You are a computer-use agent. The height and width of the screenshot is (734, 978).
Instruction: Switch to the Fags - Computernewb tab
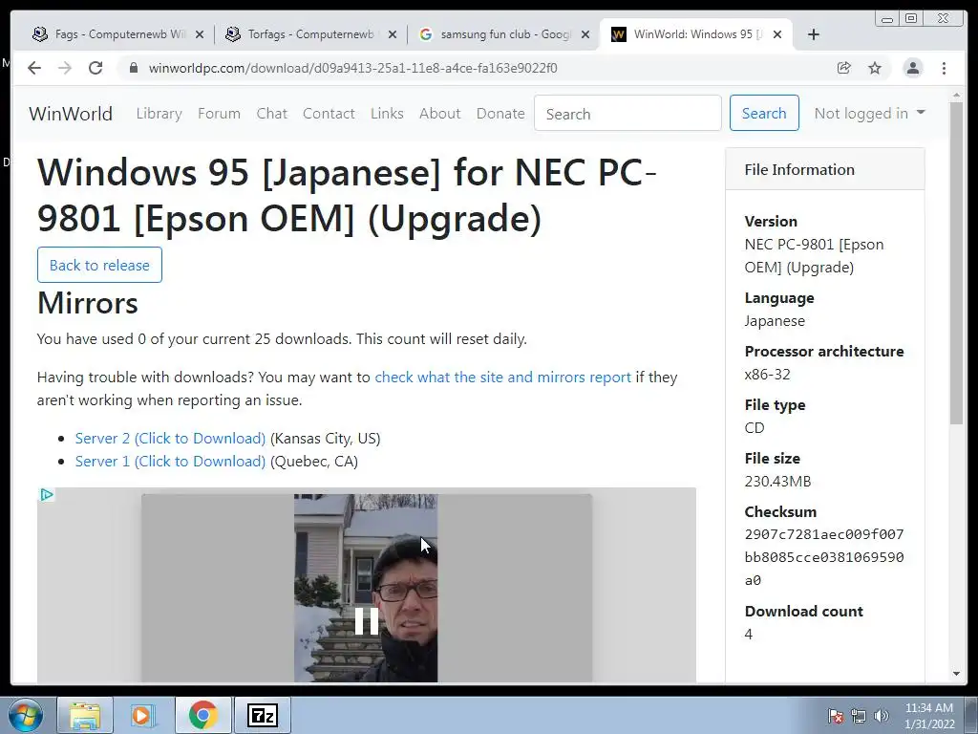pos(117,34)
